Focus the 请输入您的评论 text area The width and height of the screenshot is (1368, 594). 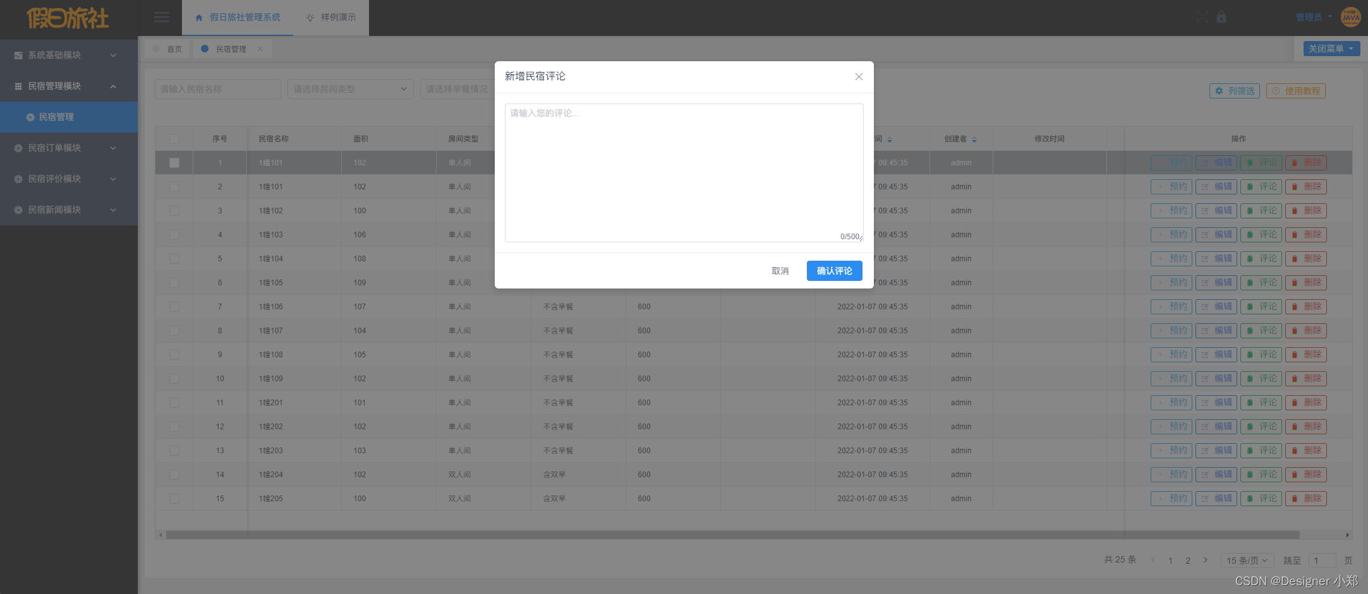click(x=684, y=173)
